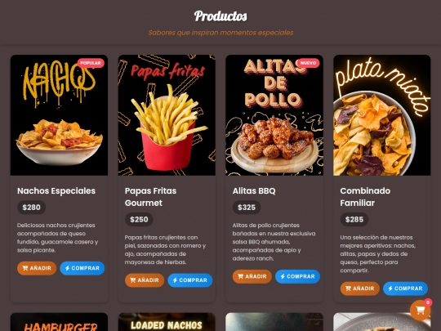Select the Popular badge on Nachos

pyautogui.click(x=91, y=63)
